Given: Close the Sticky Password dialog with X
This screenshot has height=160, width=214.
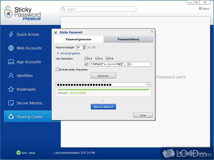Looking at the screenshot, I should tap(152, 32).
